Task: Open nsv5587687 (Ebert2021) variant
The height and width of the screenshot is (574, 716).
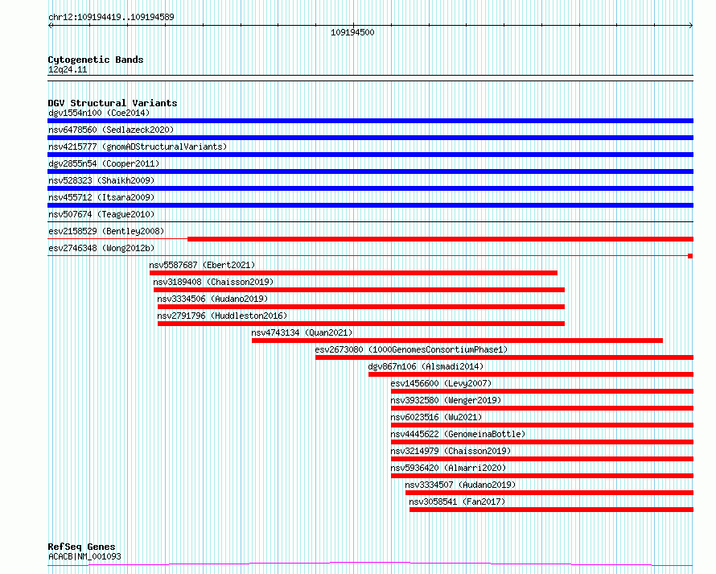Action: (x=202, y=265)
